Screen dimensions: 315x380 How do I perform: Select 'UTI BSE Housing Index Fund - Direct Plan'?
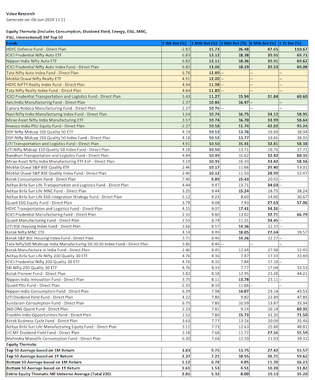(43, 227)
